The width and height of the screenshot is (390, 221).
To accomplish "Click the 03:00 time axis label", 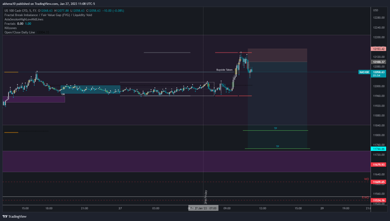I will (x=156, y=208).
